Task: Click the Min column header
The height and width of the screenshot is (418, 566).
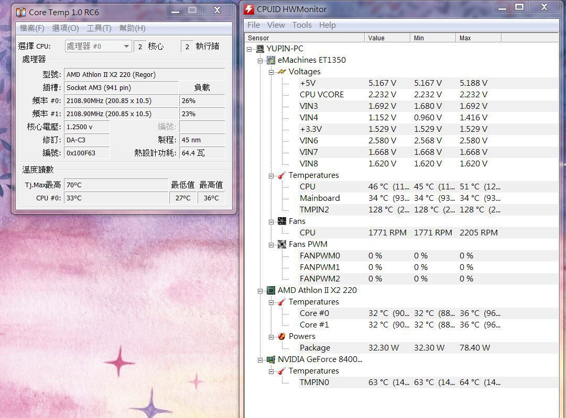Action: (x=433, y=38)
